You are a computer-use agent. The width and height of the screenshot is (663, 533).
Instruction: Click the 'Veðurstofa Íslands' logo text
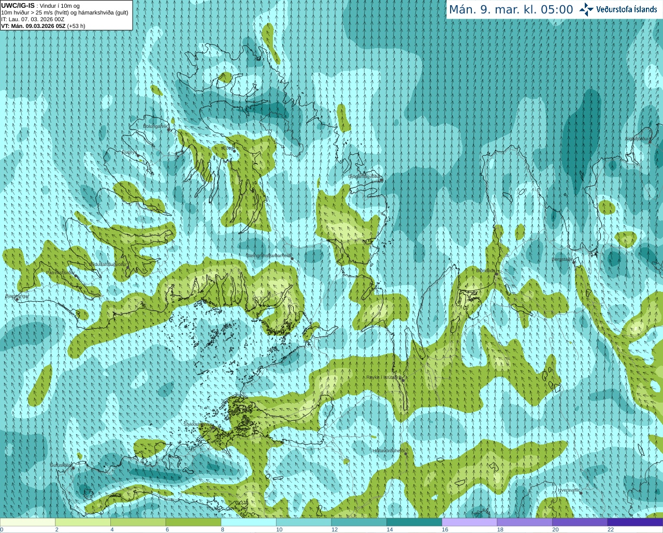[627, 9]
